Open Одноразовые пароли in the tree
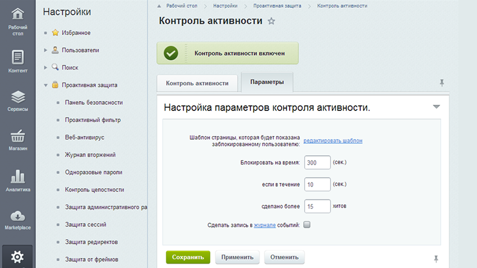This screenshot has height=268, width=477. (93, 172)
